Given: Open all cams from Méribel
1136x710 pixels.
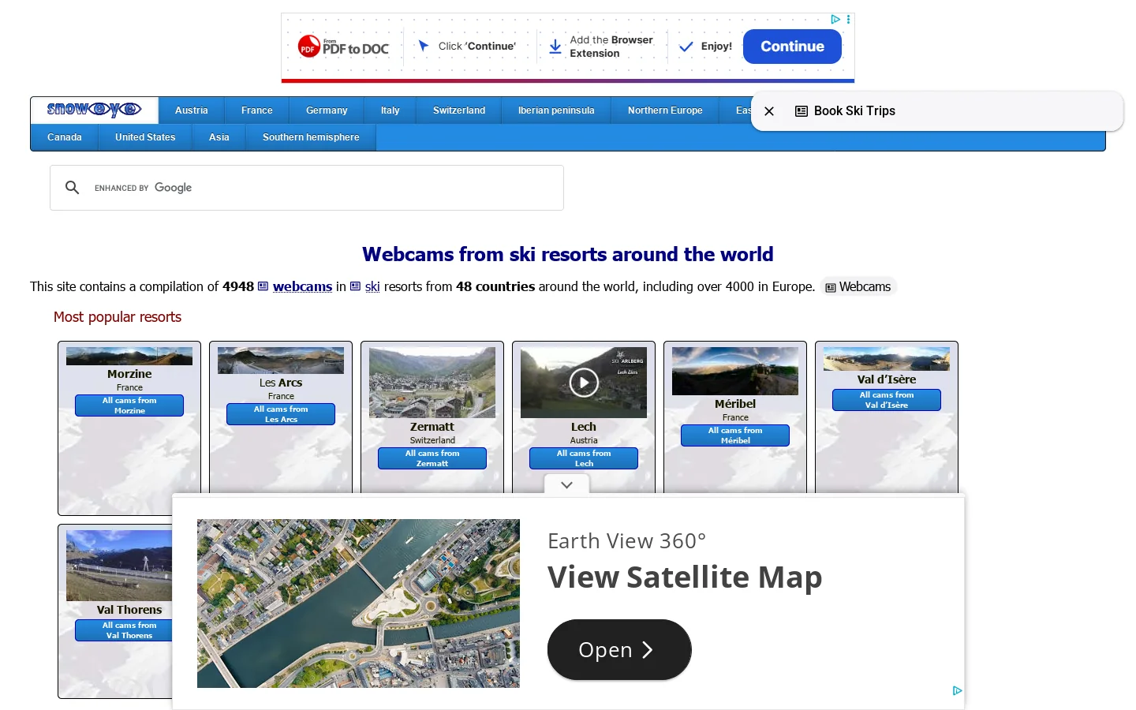Looking at the screenshot, I should tap(735, 435).
